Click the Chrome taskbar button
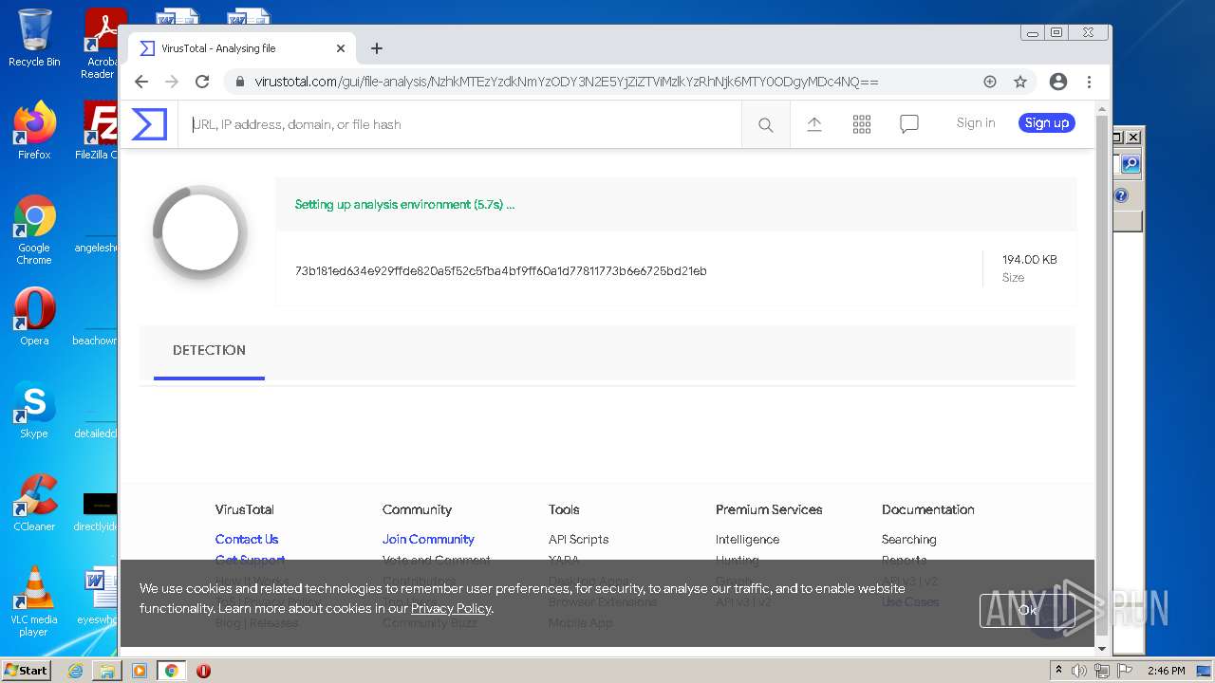Viewport: 1215px width, 683px height. pyautogui.click(x=171, y=671)
